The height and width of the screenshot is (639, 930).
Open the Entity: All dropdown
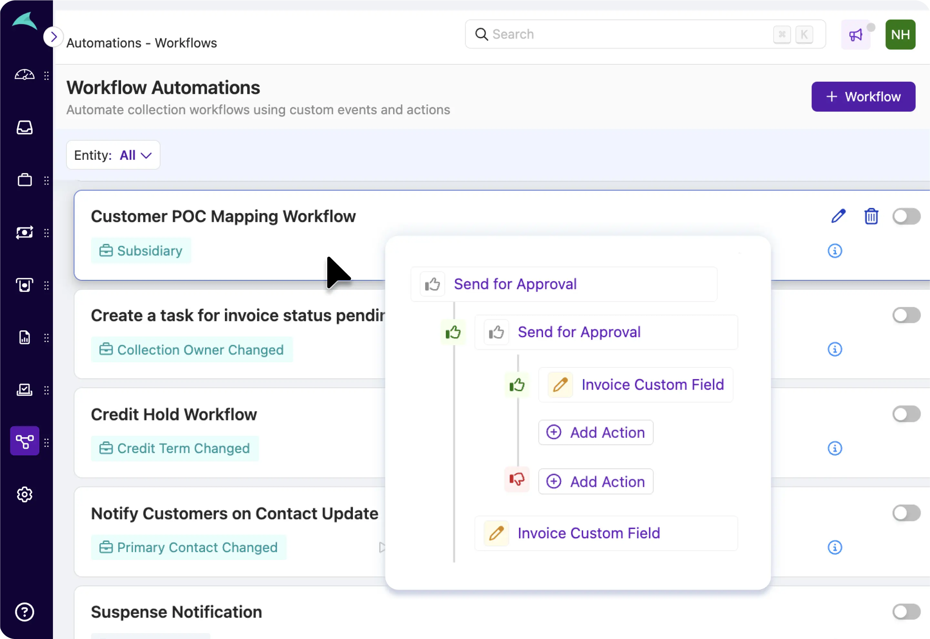[x=113, y=155]
